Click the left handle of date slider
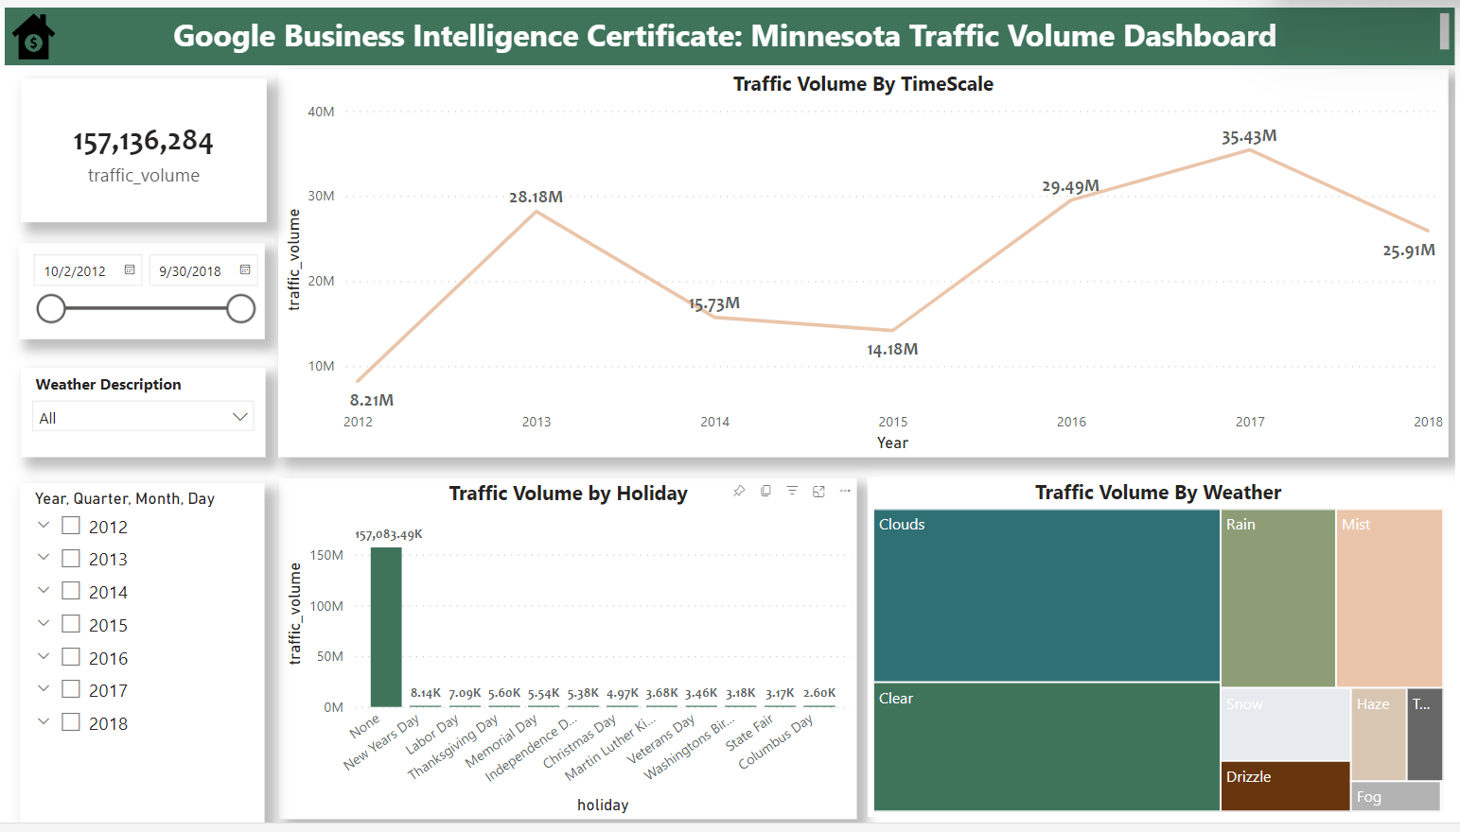This screenshot has height=832, width=1460. click(x=51, y=308)
